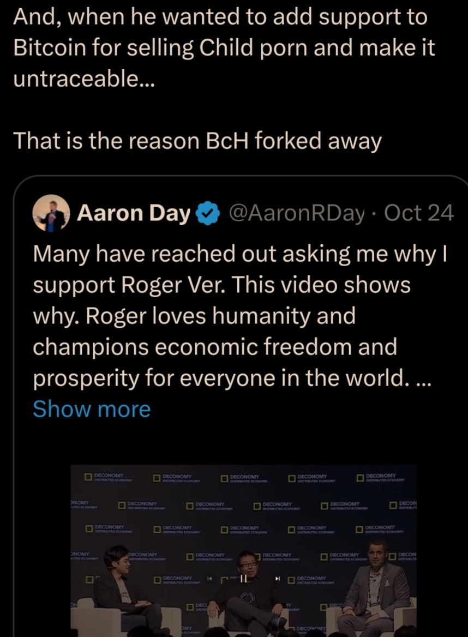Open Aaron Day's profile picture

pos(51,213)
